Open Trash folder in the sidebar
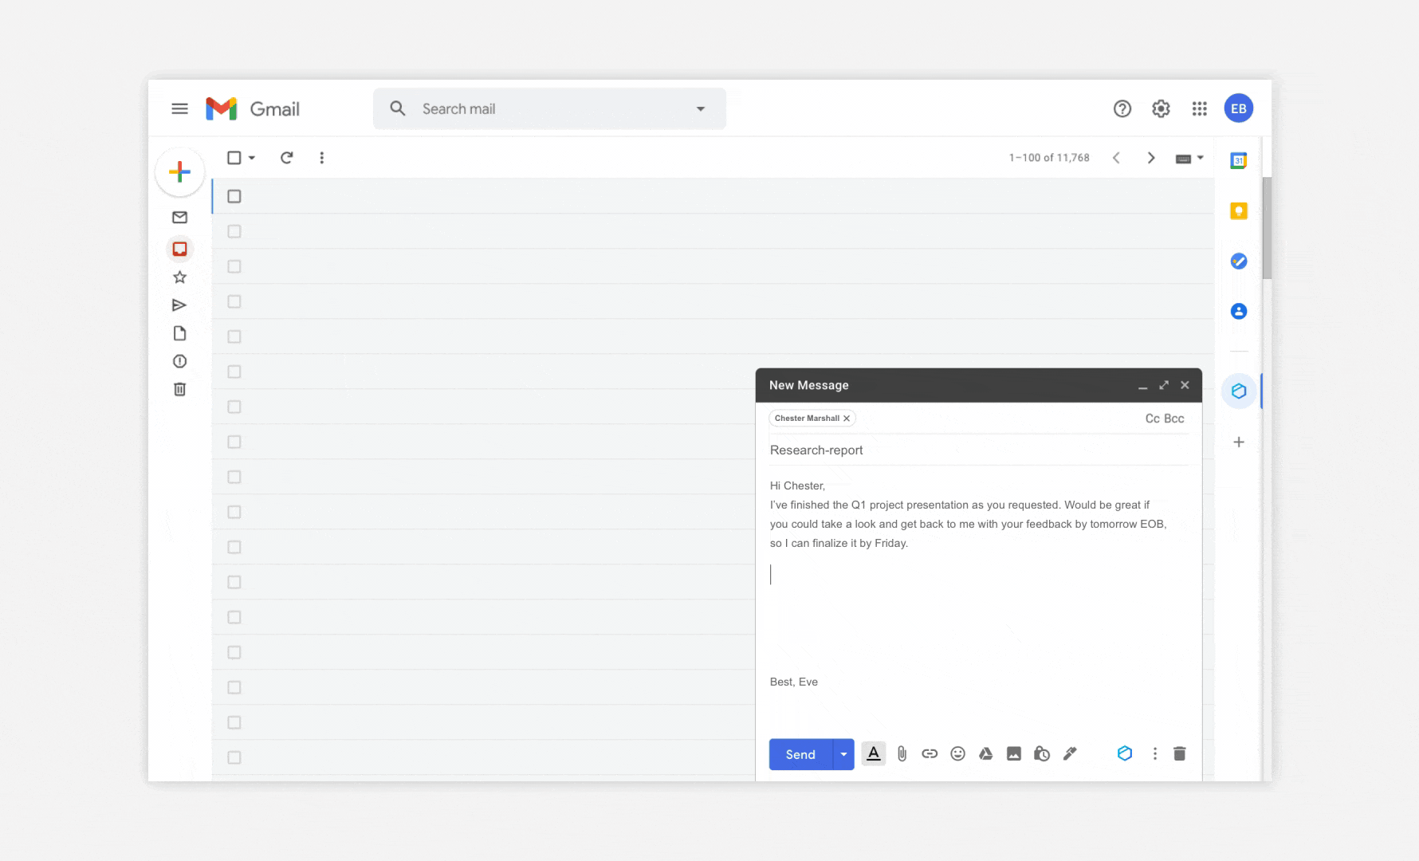The image size is (1419, 861). point(180,389)
